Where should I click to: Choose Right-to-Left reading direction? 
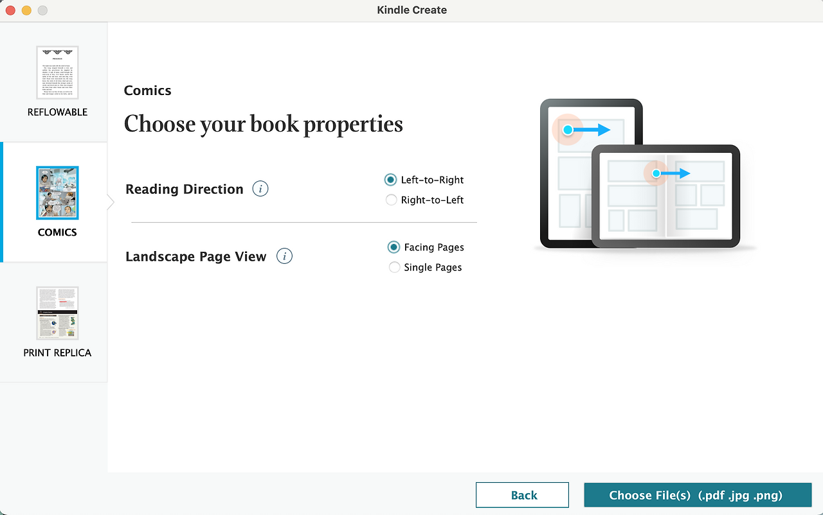tap(391, 200)
